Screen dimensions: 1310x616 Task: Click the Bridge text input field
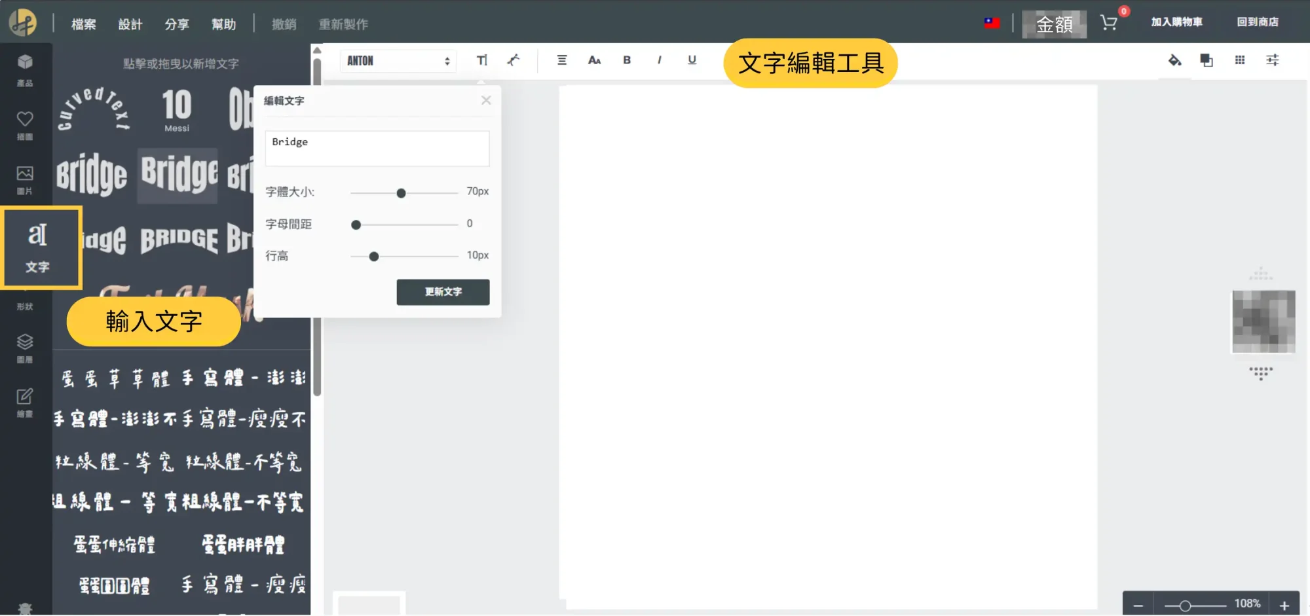point(377,149)
